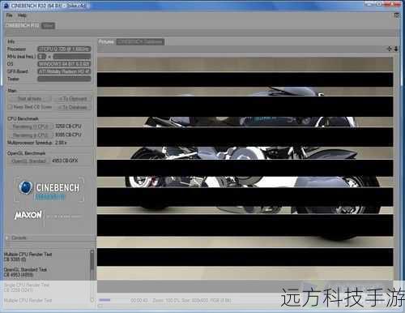Viewport: 405px width, 313px height.
Task: Switch to the Picture tab
Action: pyautogui.click(x=106, y=42)
